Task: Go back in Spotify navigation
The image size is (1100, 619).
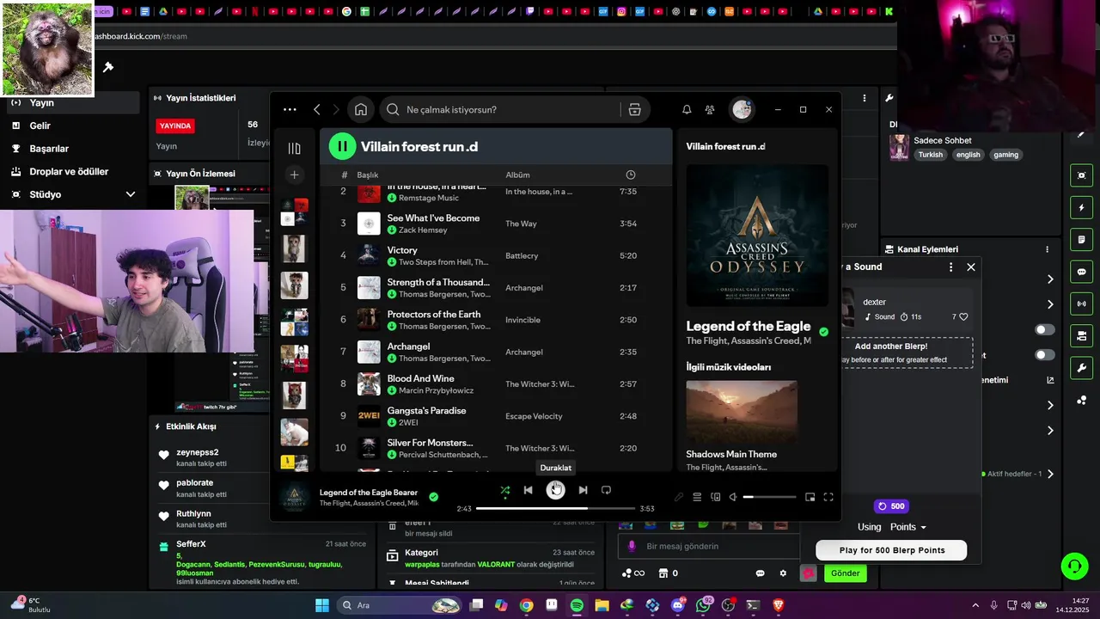Action: click(x=317, y=109)
